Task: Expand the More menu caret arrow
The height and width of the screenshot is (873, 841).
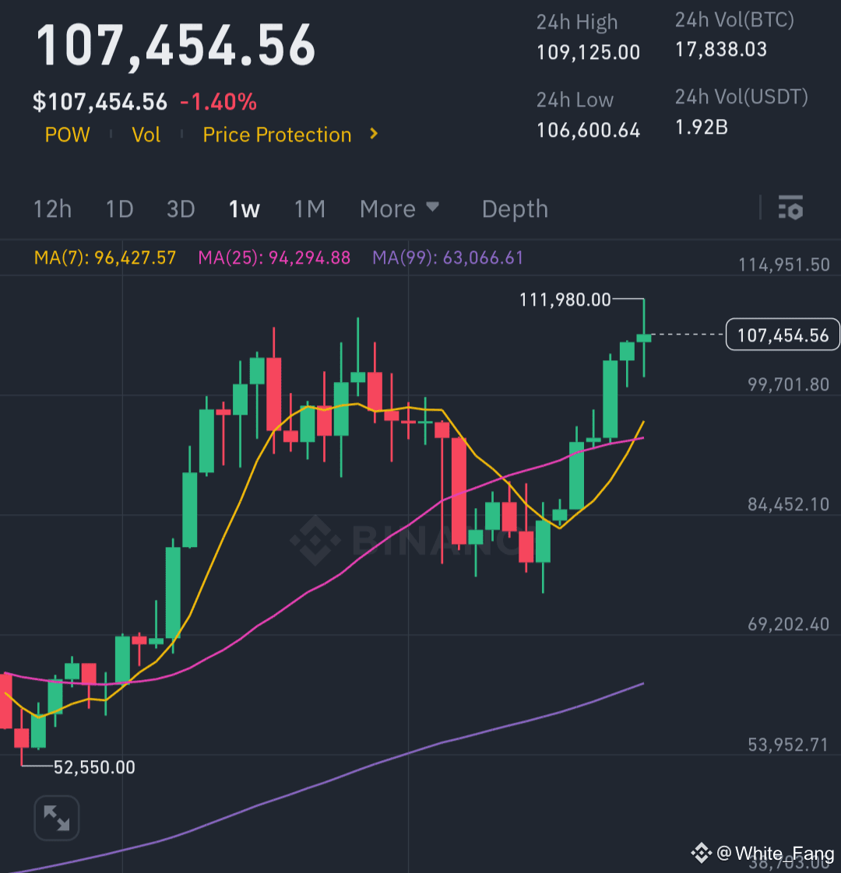Action: (433, 209)
